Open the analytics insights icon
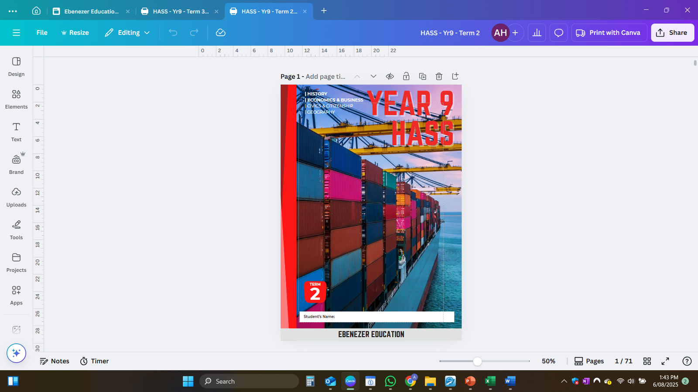This screenshot has width=698, height=392. click(537, 33)
